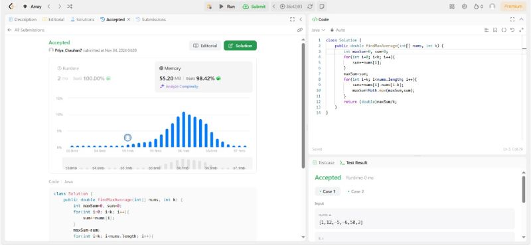
Task: Reset the timer with refresh icon
Action: pyautogui.click(x=310, y=7)
